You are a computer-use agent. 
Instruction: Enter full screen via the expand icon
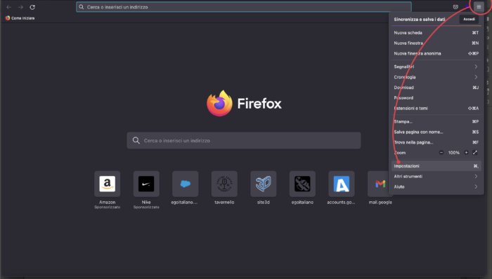pos(475,153)
